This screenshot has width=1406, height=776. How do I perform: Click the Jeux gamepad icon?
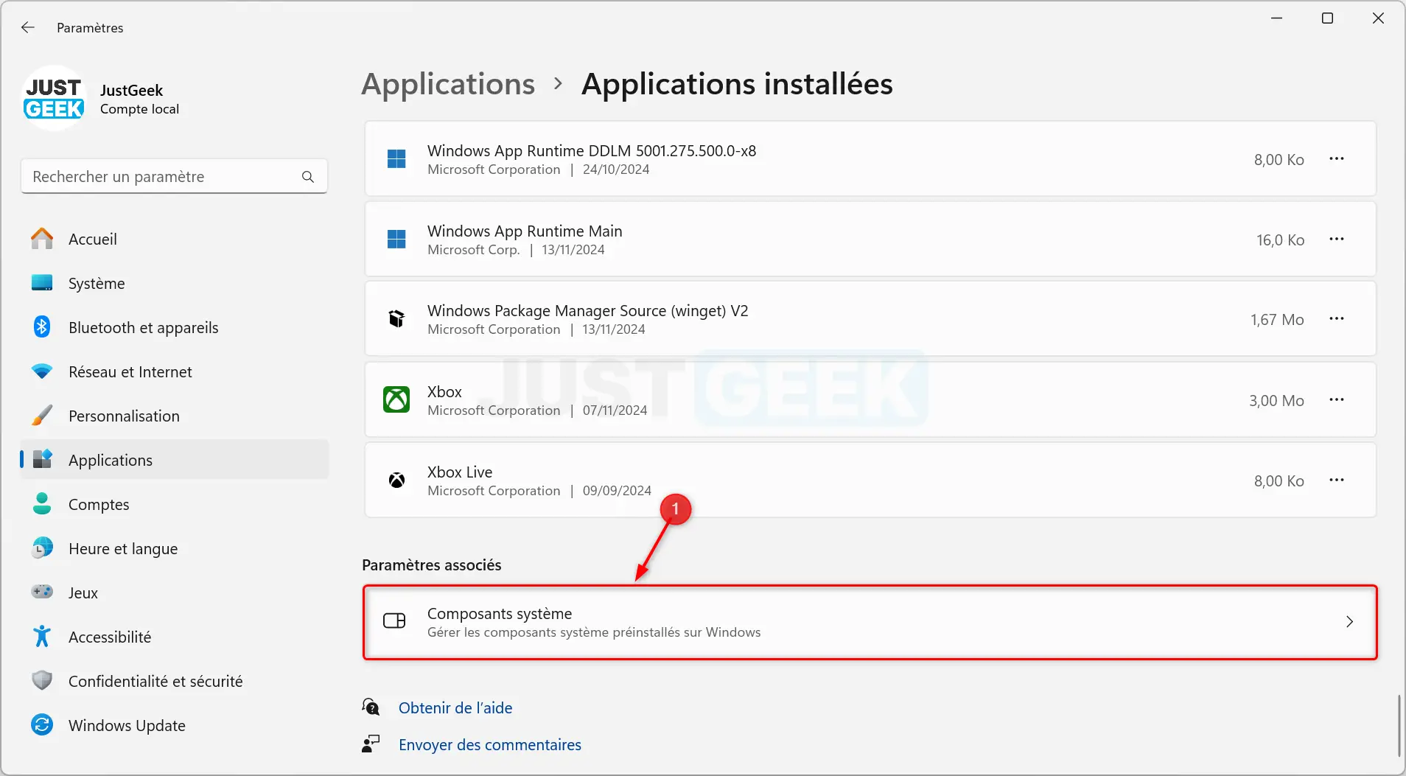(42, 592)
